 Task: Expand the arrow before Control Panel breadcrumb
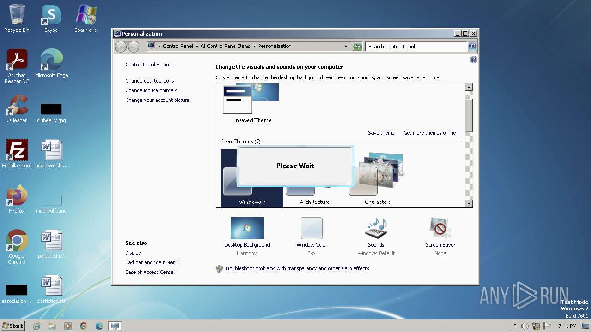point(159,46)
